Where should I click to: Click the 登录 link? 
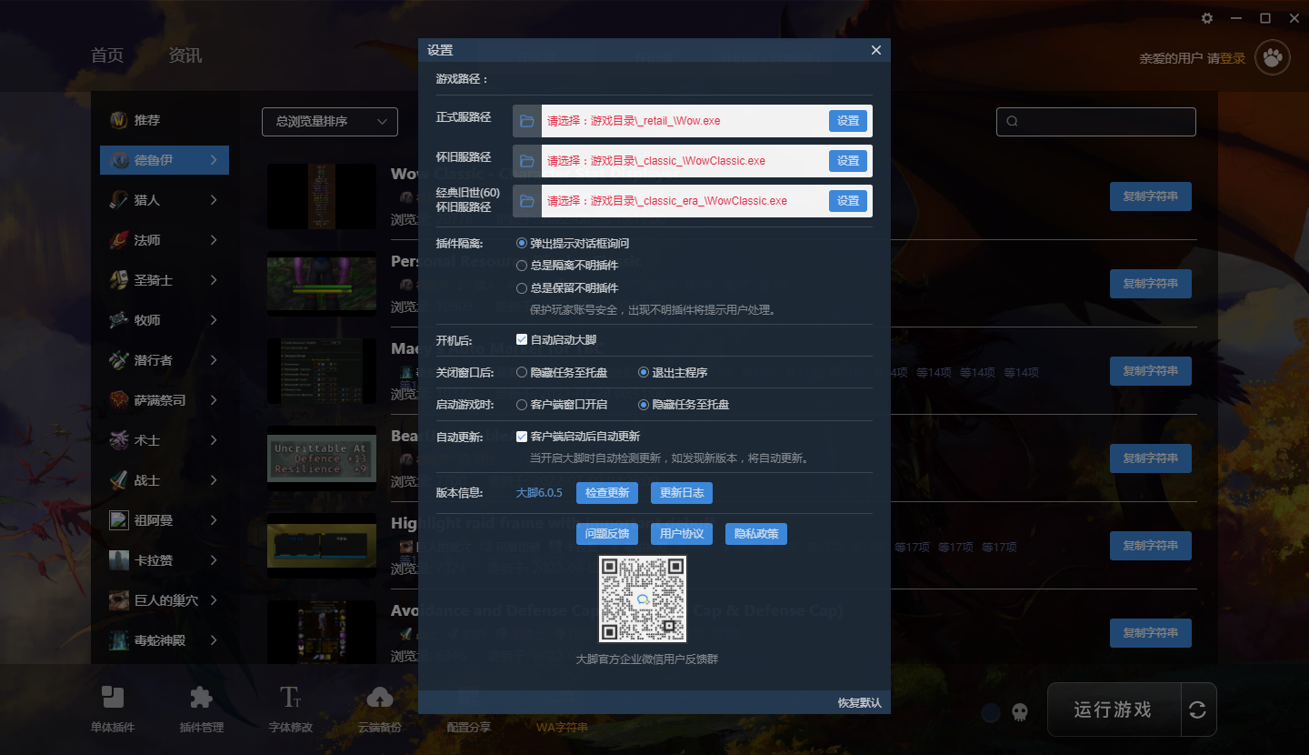point(1233,58)
